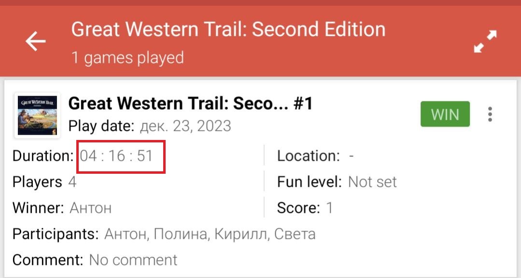Tap the Players count 4
The height and width of the screenshot is (278, 521).
(72, 182)
